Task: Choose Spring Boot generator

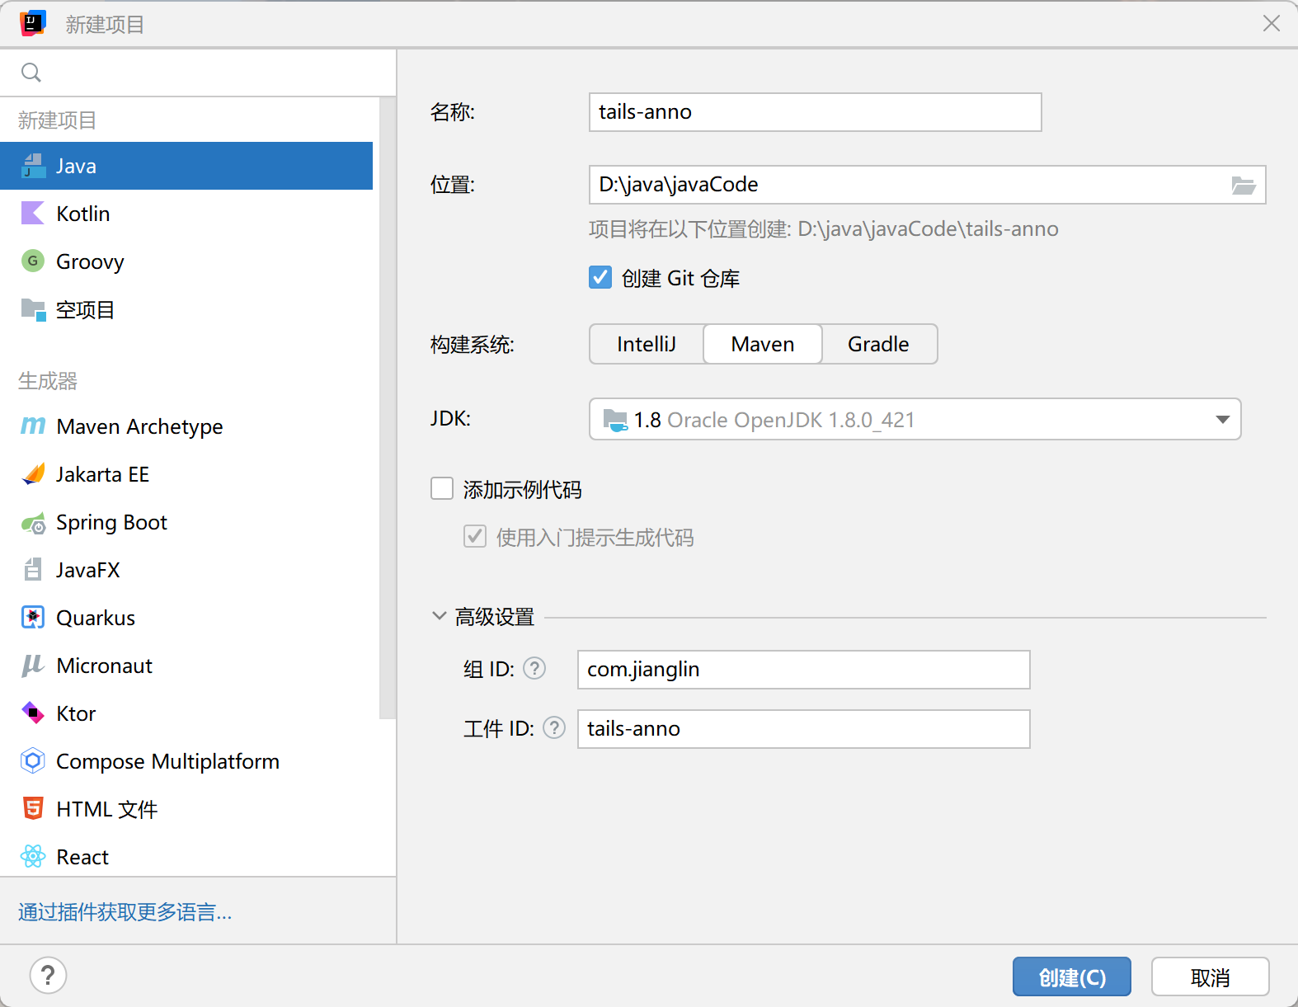Action: 186,522
